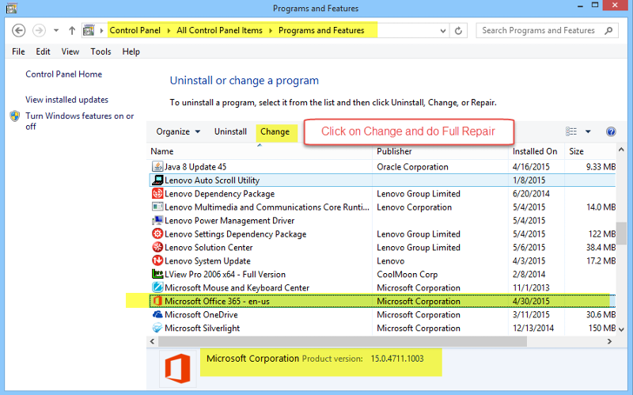
Task: Click the 12/13/2014 installed date cell
Action: 533,328
